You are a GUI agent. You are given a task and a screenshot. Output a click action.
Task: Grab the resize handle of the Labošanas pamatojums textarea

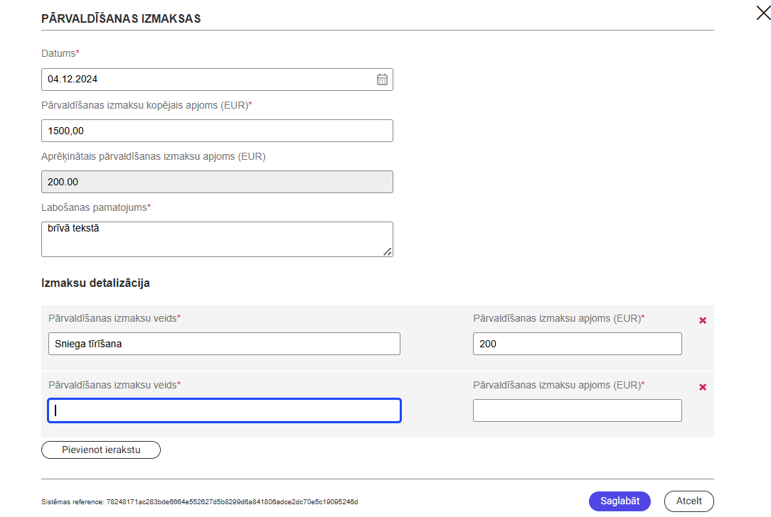388,251
